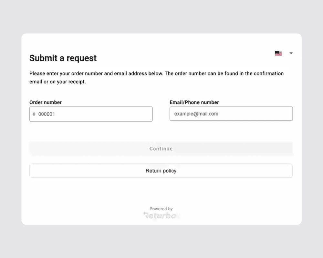Click the example@mail.com placeholder text
The image size is (323, 258).
pos(196,114)
